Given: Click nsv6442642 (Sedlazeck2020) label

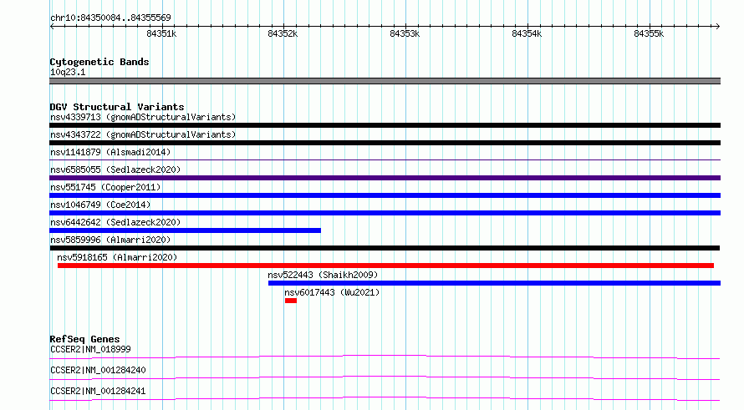Looking at the screenshot, I should pyautogui.click(x=115, y=222).
